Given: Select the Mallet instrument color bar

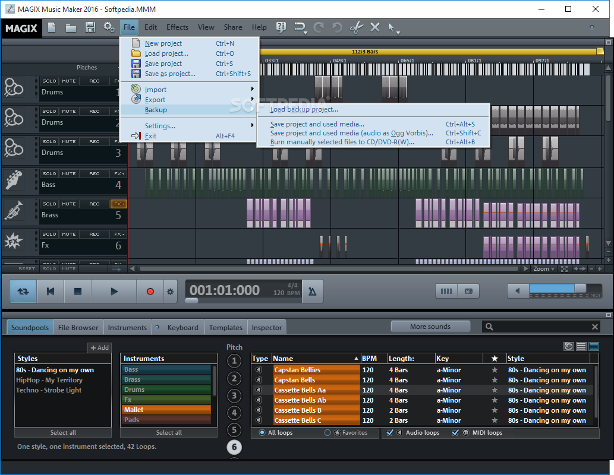Looking at the screenshot, I should point(167,410).
